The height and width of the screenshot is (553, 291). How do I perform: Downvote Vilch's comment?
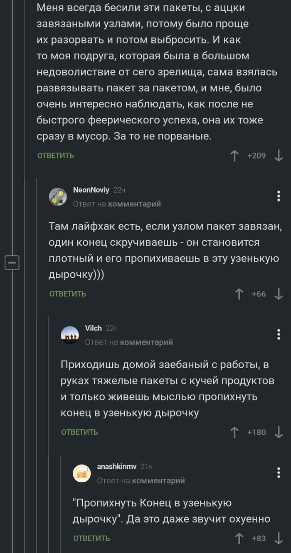[x=279, y=432]
